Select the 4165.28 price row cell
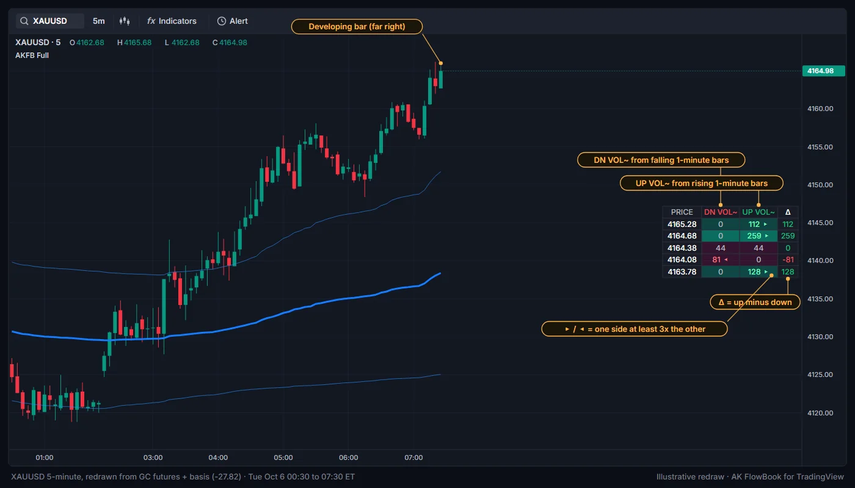855x488 pixels. coord(682,224)
